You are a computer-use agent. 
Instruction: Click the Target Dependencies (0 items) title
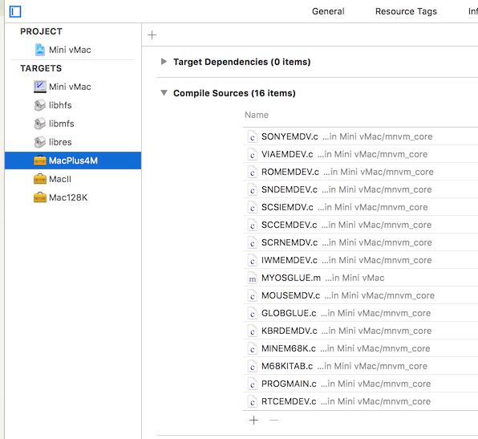coord(242,62)
